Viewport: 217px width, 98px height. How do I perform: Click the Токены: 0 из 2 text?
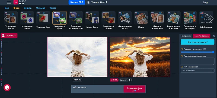tap(99, 2)
